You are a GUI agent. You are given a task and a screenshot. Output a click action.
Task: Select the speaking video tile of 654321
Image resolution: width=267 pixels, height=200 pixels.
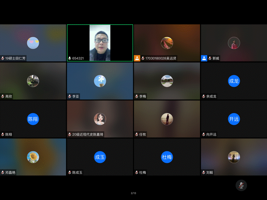point(100,42)
